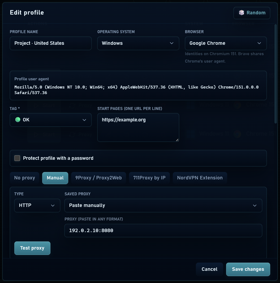Click the dice icon in Random button
The image size is (280, 283).
[x=241, y=13]
